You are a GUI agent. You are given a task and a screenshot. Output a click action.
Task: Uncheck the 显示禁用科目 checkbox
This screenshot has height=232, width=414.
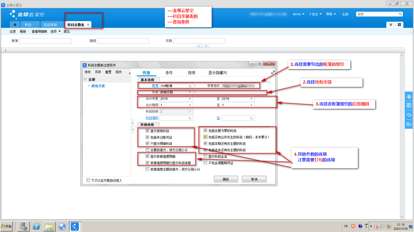[147, 131]
